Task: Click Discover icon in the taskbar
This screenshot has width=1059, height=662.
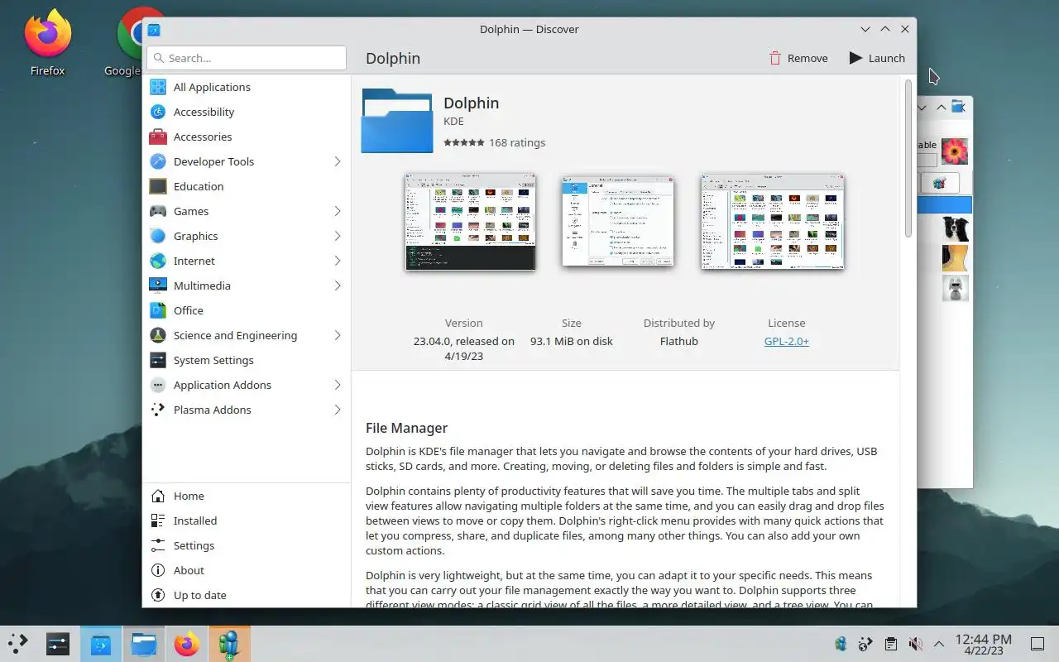Action: pyautogui.click(x=101, y=644)
